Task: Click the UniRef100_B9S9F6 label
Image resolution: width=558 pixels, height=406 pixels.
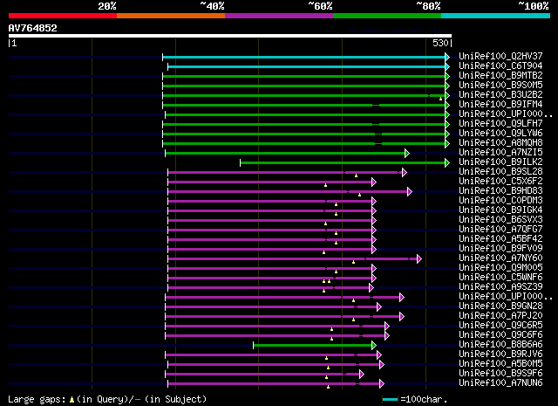Action: (x=500, y=374)
